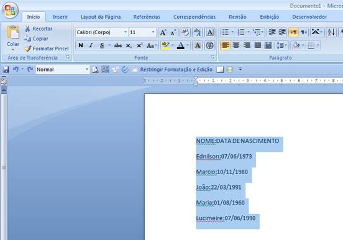Expand the underline style arrow
This screenshot has width=343, height=240.
109,45
